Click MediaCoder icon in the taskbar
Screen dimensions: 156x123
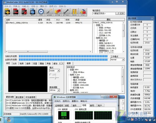9,120
